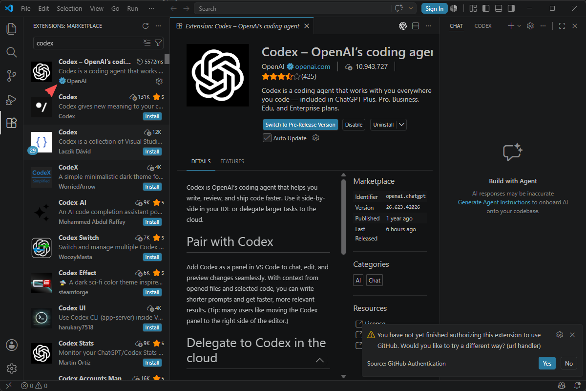The width and height of the screenshot is (586, 391).
Task: Open the File menu
Action: (x=26, y=9)
